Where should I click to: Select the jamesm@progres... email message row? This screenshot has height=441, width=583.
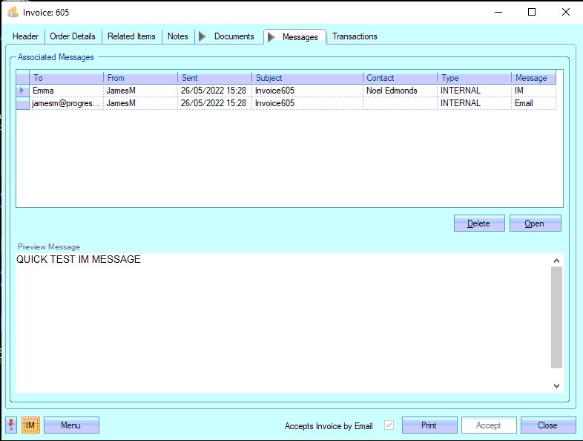pyautogui.click(x=67, y=104)
